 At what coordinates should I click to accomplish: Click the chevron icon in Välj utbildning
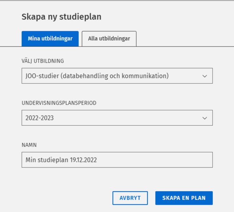[x=205, y=76]
